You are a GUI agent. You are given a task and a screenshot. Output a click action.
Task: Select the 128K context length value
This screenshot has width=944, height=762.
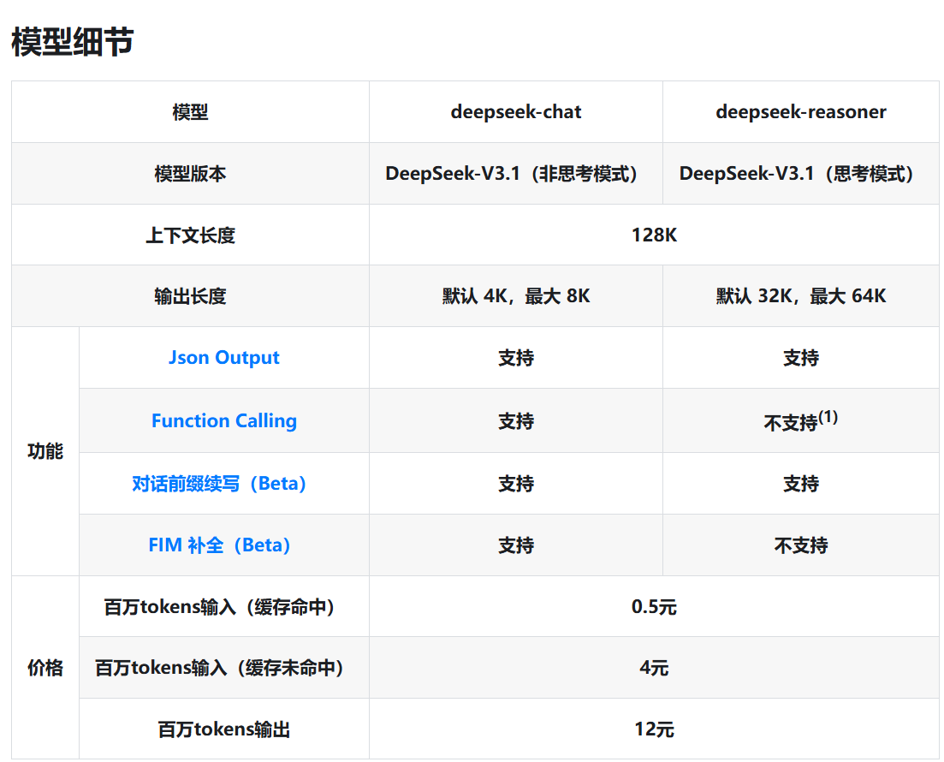(x=654, y=235)
